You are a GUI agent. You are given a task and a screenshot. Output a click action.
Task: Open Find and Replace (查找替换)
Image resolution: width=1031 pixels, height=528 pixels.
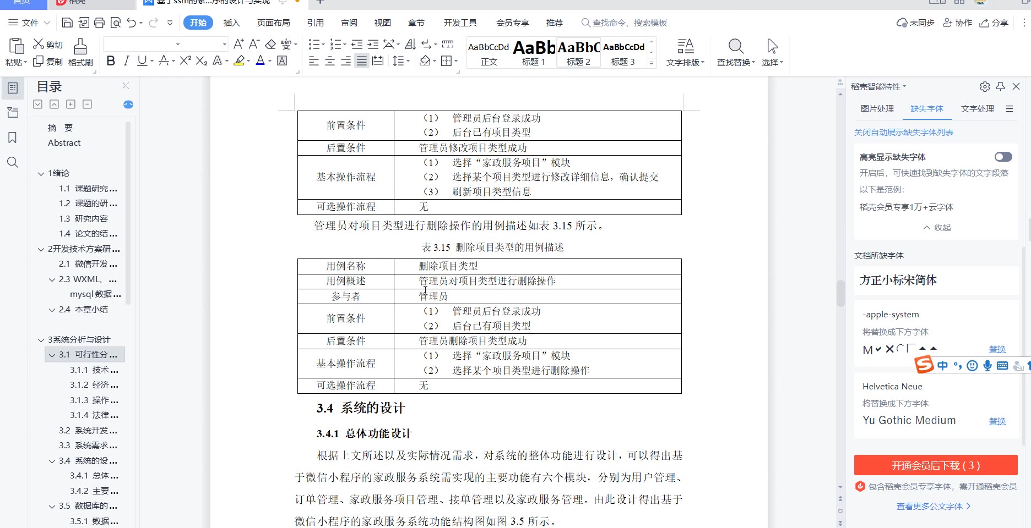point(736,53)
